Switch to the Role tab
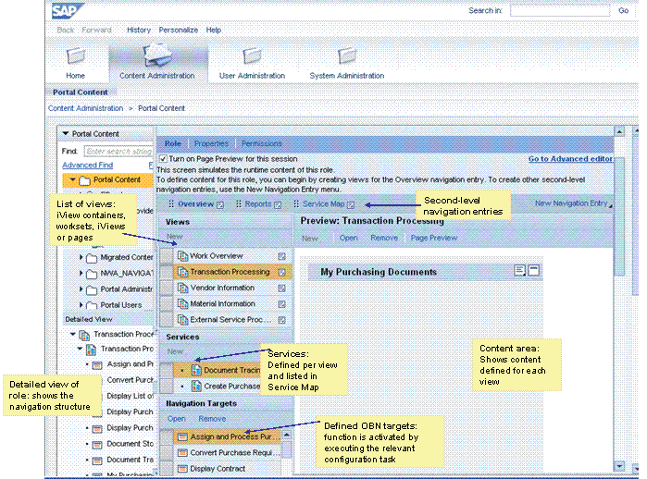647x479 pixels. [173, 143]
